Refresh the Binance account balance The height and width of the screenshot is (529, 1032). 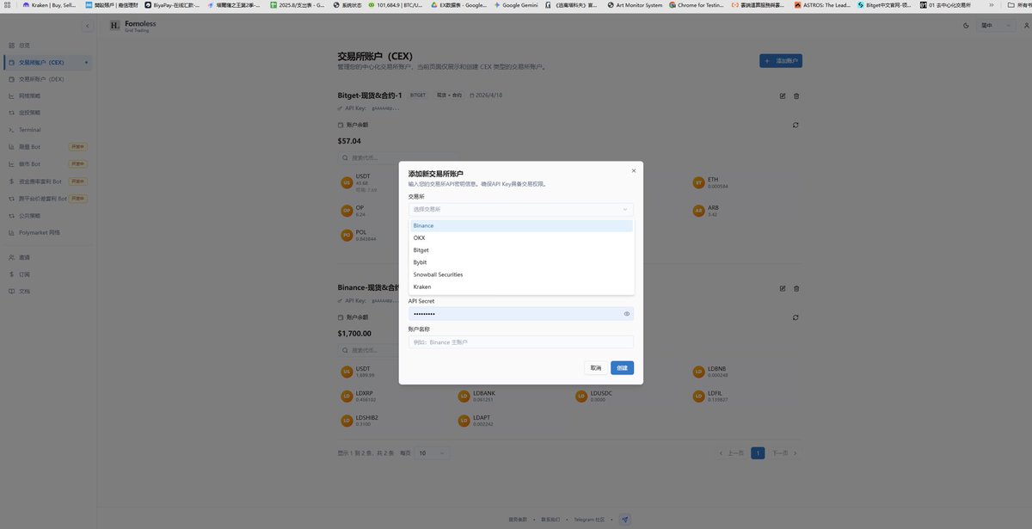coord(796,317)
